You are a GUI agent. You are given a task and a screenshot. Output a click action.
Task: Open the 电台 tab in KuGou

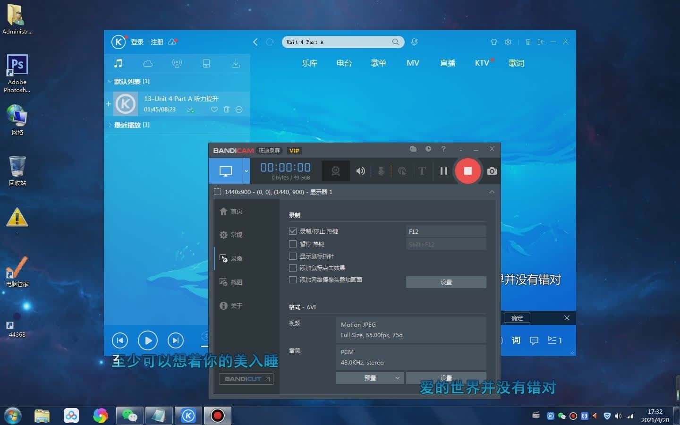point(344,63)
